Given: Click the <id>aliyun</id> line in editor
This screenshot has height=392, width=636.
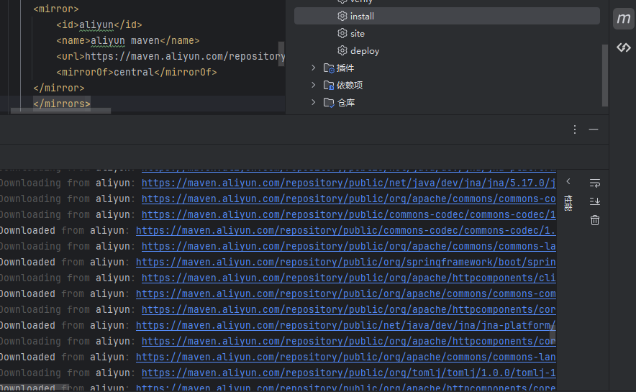Looking at the screenshot, I should coord(99,24).
